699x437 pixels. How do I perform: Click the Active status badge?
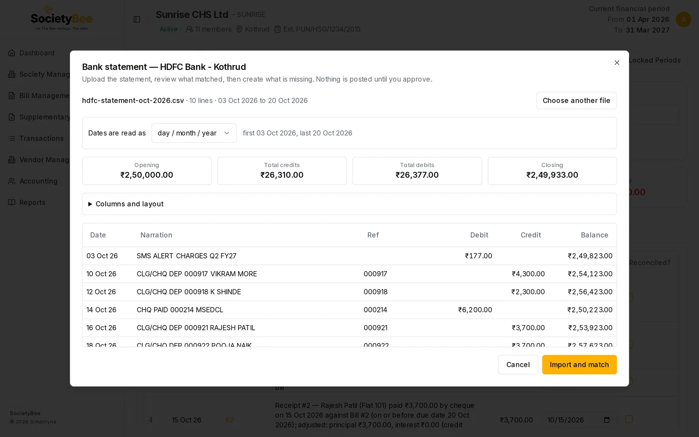[168, 29]
